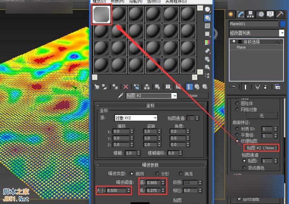The width and height of the screenshot is (289, 204).
Task: Open the Hierarchy tab in command panel
Action: [x=250, y=14]
